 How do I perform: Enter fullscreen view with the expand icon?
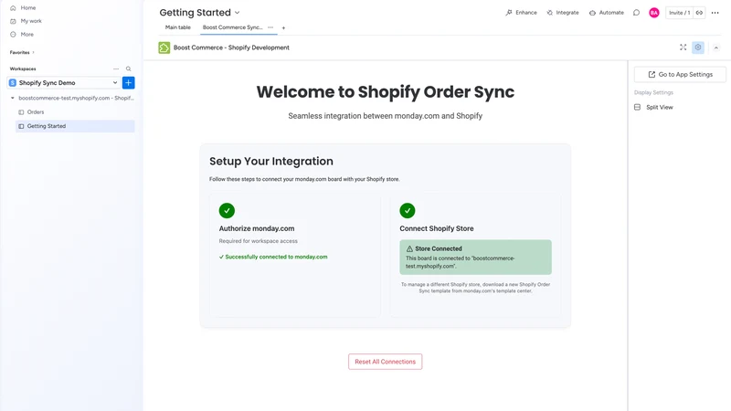click(x=683, y=47)
